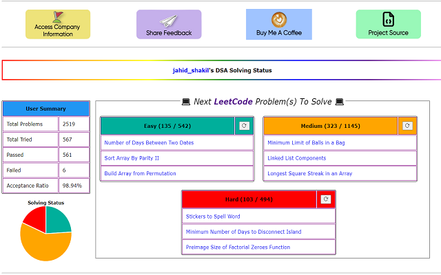The image size is (441, 275).
Task: Click the Easy (135 / 542) header
Action: (167, 126)
